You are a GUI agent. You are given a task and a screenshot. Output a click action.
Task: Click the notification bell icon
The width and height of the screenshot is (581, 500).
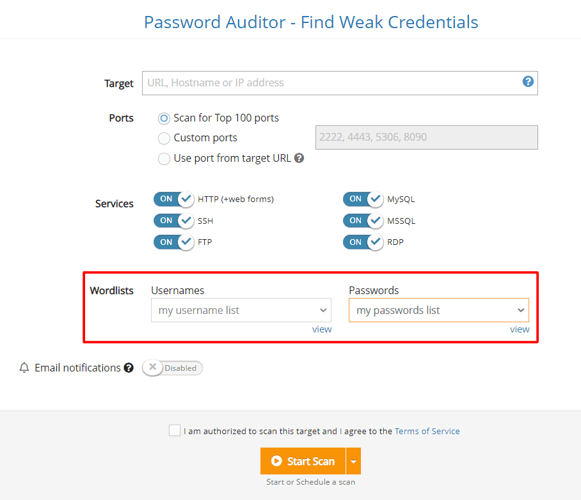24,368
